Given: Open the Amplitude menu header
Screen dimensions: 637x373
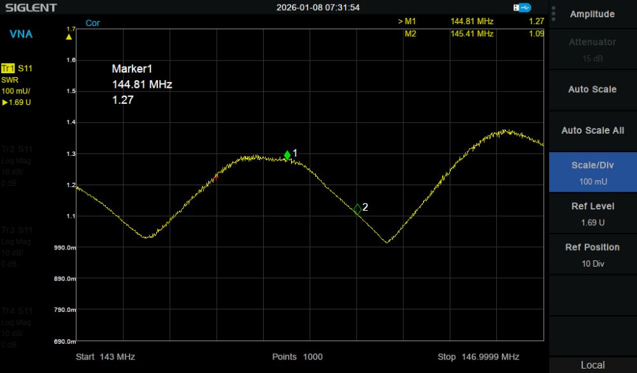Looking at the screenshot, I should pyautogui.click(x=592, y=14).
